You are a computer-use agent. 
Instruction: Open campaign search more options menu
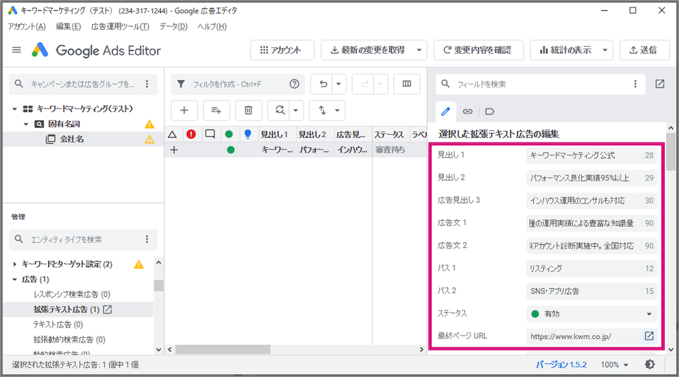pyautogui.click(x=147, y=84)
